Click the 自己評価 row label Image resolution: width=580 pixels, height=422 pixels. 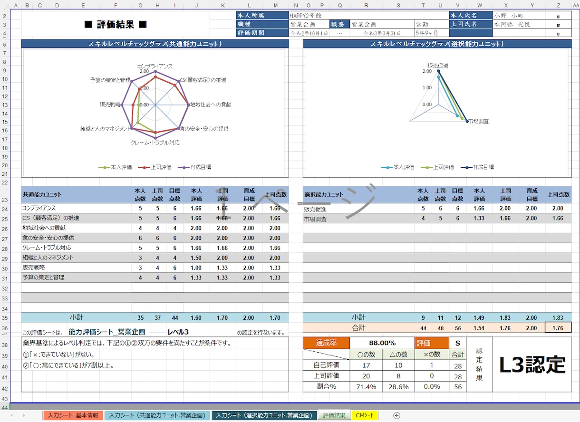pos(326,365)
